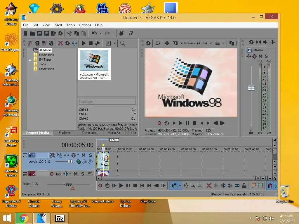Screen dimensions: 299x224
Task: Open the Split Screen View dropdown arrow
Action: tap(181, 43)
